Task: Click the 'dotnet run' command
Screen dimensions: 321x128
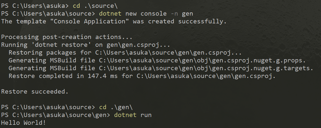Action: [133, 115]
